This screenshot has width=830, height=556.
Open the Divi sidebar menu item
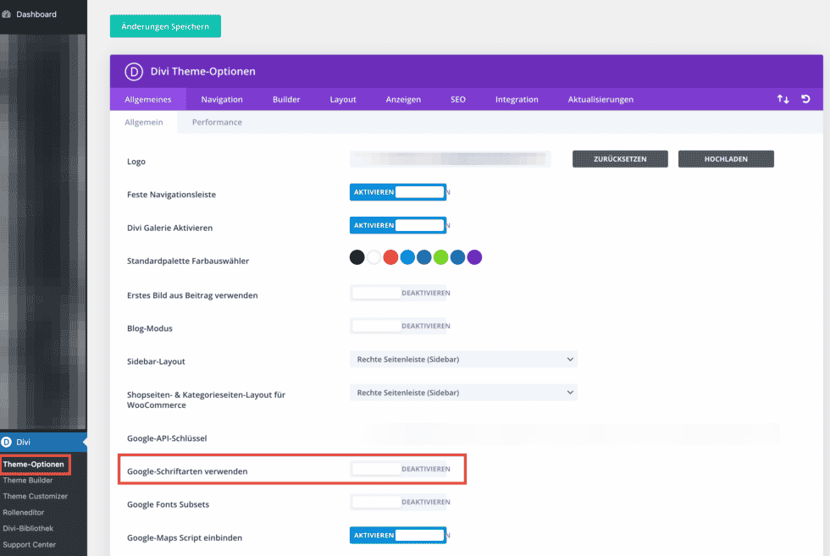point(43,442)
